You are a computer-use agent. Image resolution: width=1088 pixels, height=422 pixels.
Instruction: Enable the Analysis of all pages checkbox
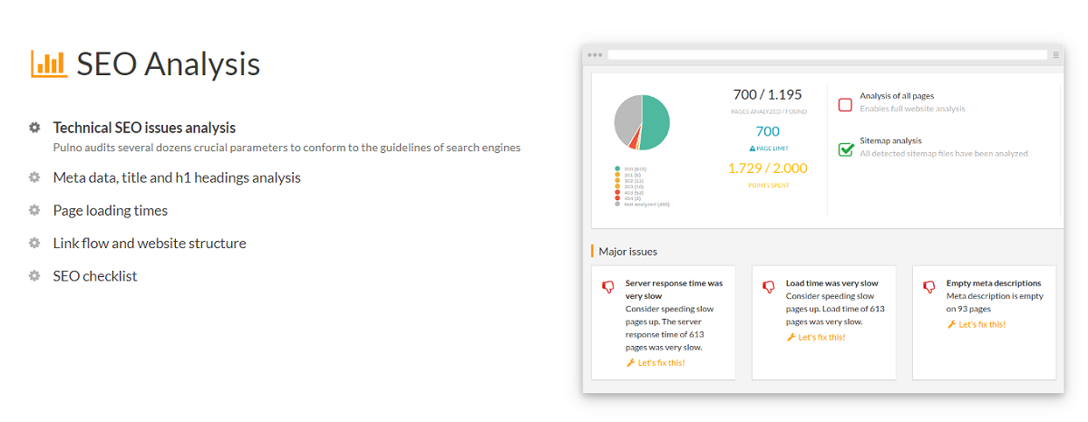coord(845,104)
